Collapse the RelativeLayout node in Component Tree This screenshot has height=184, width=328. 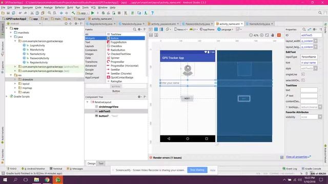88,102
